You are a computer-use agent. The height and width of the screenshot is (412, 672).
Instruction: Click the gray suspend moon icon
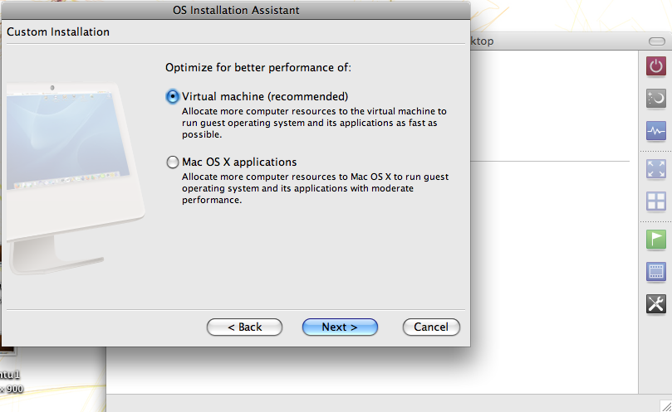tap(655, 99)
